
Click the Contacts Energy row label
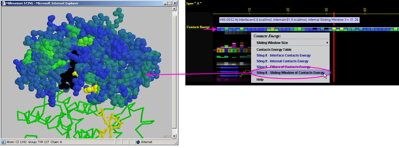coord(198,27)
